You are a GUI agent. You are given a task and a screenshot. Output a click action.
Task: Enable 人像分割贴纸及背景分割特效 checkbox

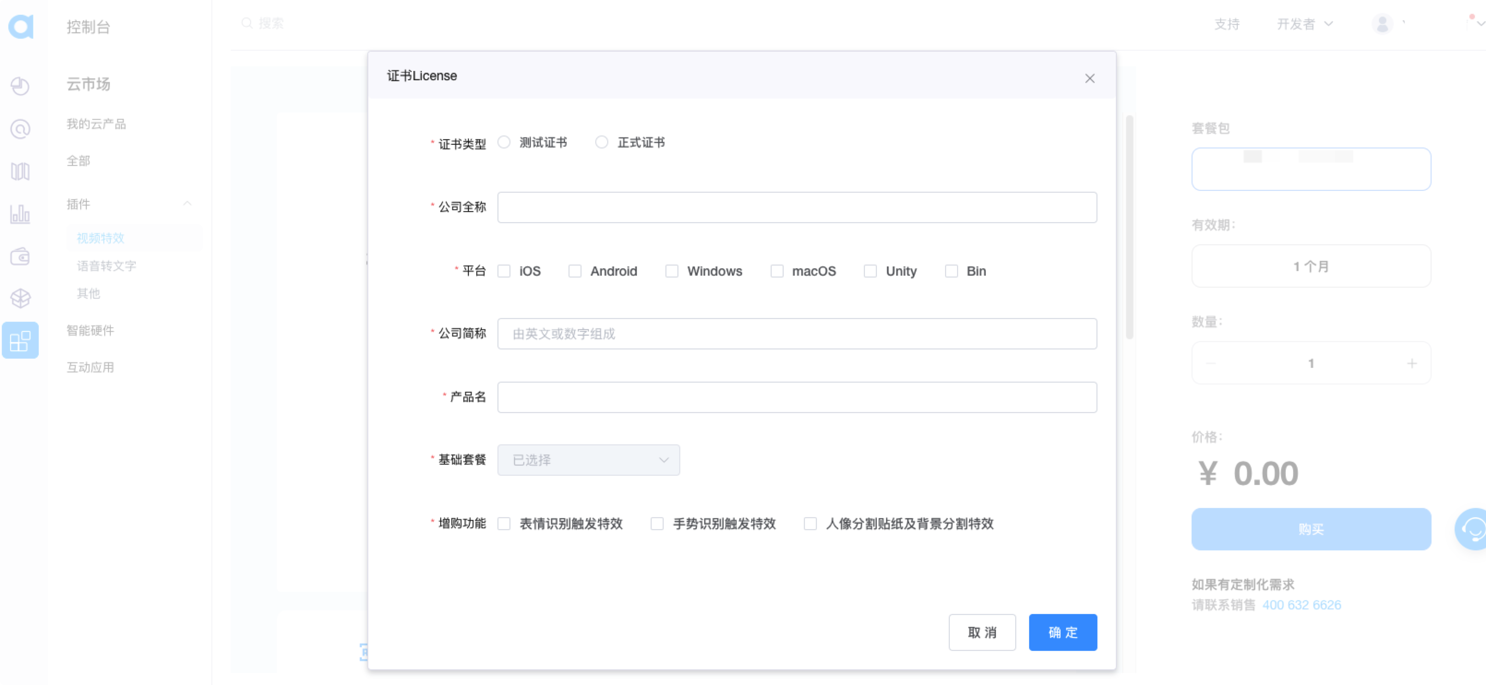pyautogui.click(x=810, y=524)
